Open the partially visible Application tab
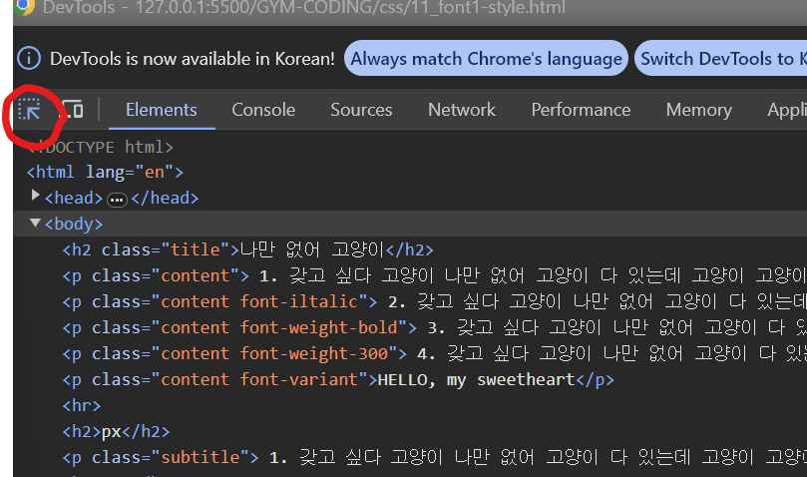 [787, 110]
